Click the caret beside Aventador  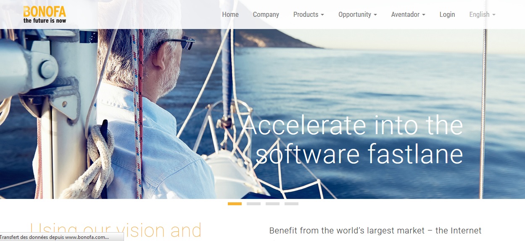(423, 15)
